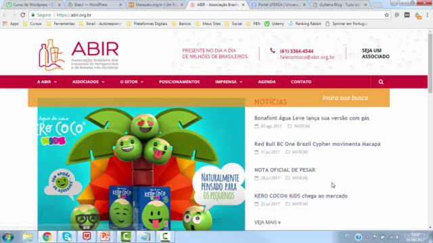433x243 pixels.
Task: Open the Red Bull BC One news article
Action: point(317,144)
